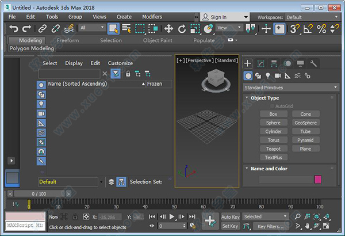Image resolution: width=345 pixels, height=236 pixels.
Task: Click the Auto Key button
Action: pos(231,217)
